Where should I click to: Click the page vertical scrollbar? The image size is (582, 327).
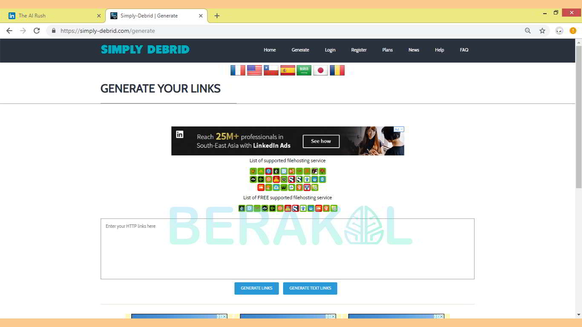pyautogui.click(x=579, y=117)
